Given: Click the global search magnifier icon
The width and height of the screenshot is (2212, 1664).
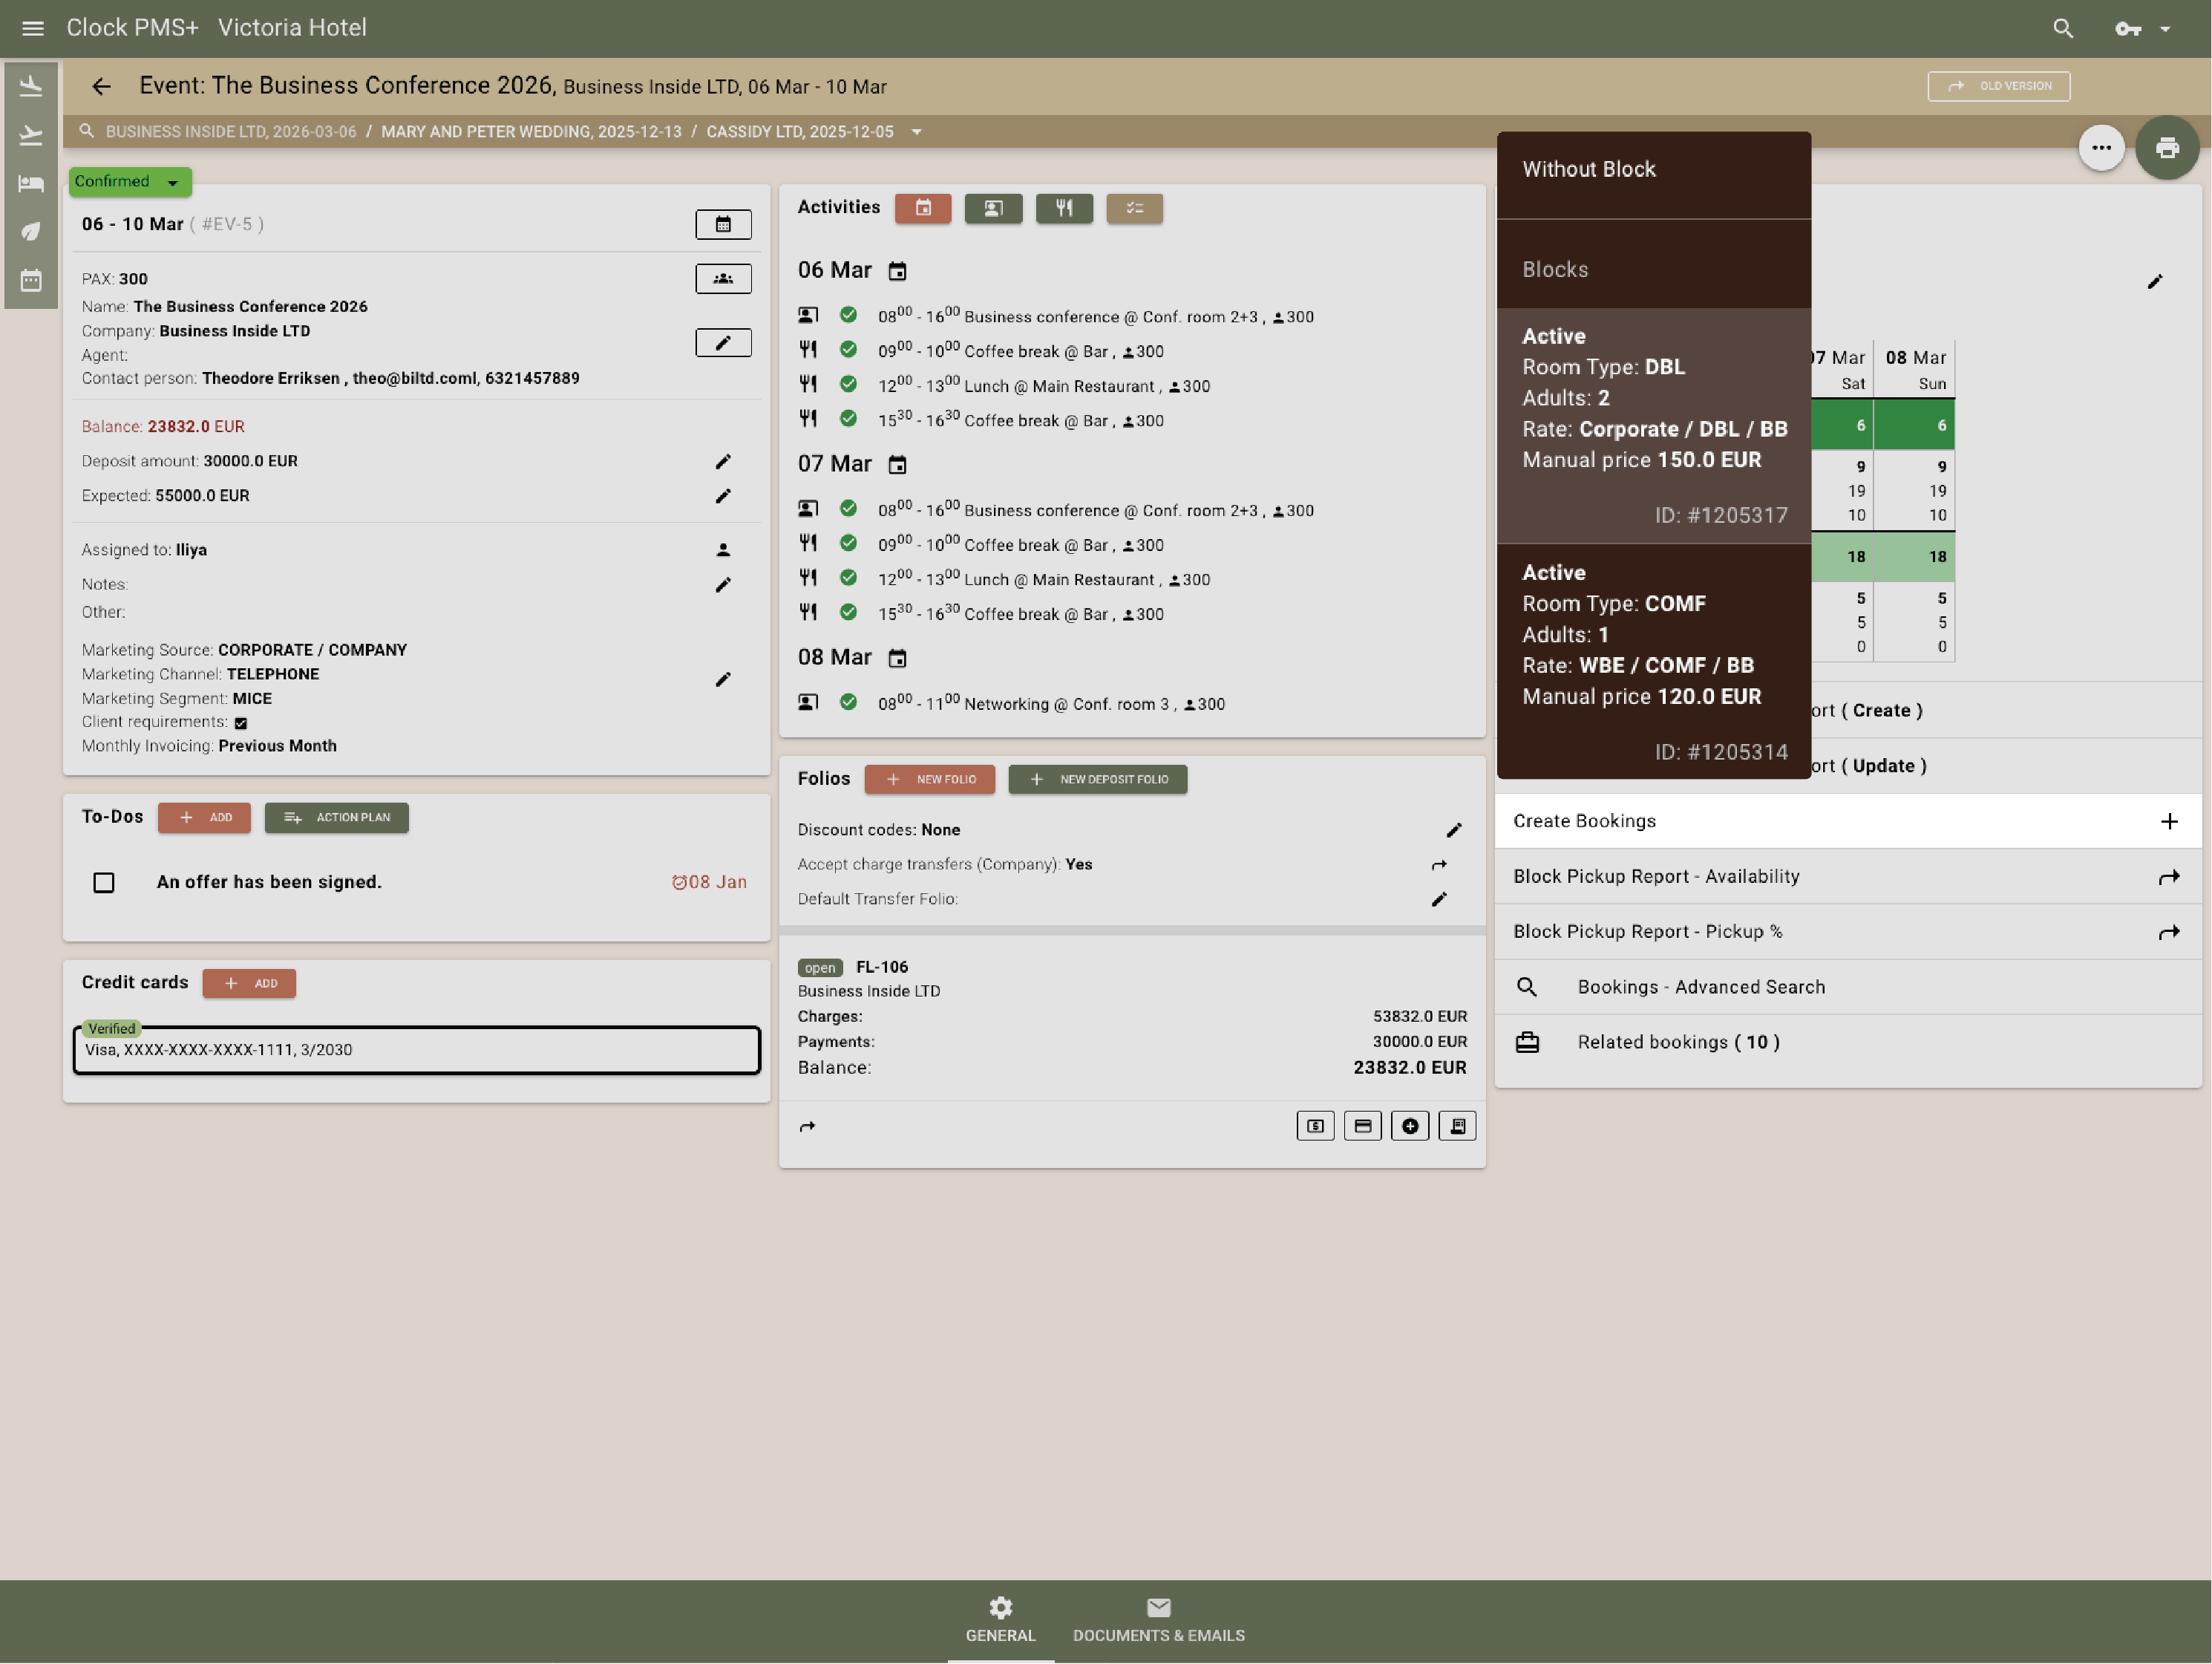Looking at the screenshot, I should click(2062, 28).
